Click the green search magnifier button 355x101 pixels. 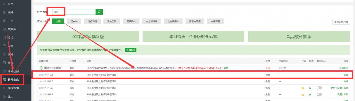pos(99,12)
